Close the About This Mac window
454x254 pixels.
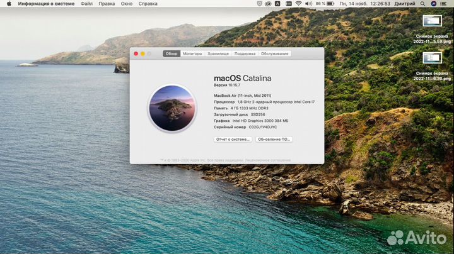pos(136,53)
